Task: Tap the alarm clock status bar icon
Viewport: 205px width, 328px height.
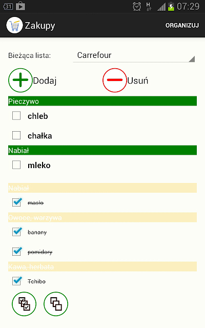Action: click(137, 7)
